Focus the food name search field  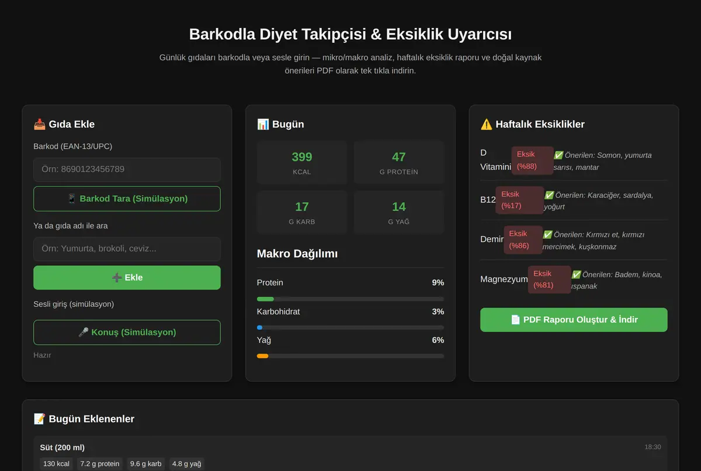[127, 249]
